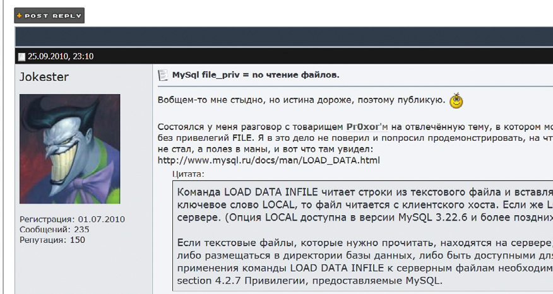The image size is (553, 294).
Task: Click the small post status icon beside the date
Action: click(21, 57)
